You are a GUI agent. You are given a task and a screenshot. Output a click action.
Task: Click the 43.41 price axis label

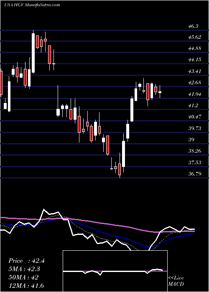[195, 71]
